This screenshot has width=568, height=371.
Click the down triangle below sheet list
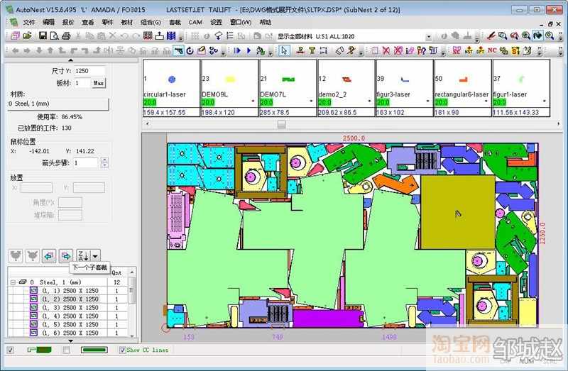(x=70, y=340)
